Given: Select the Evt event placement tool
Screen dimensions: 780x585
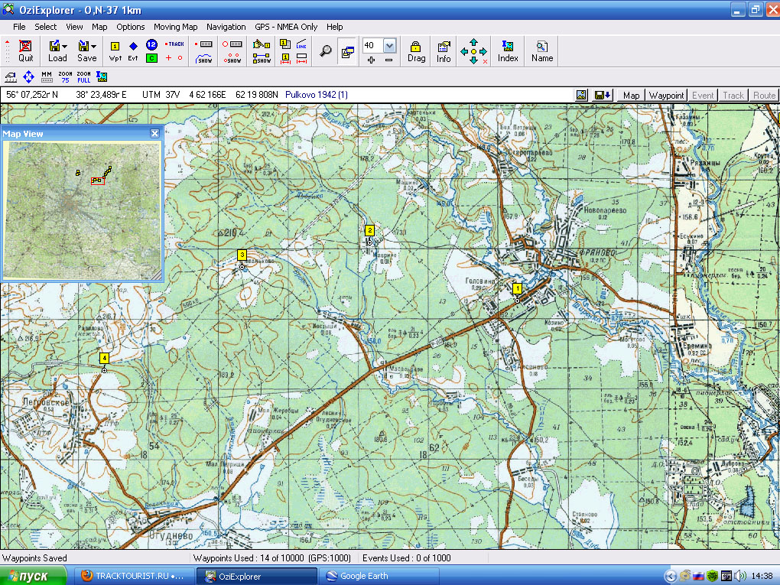Looking at the screenshot, I should pyautogui.click(x=133, y=50).
